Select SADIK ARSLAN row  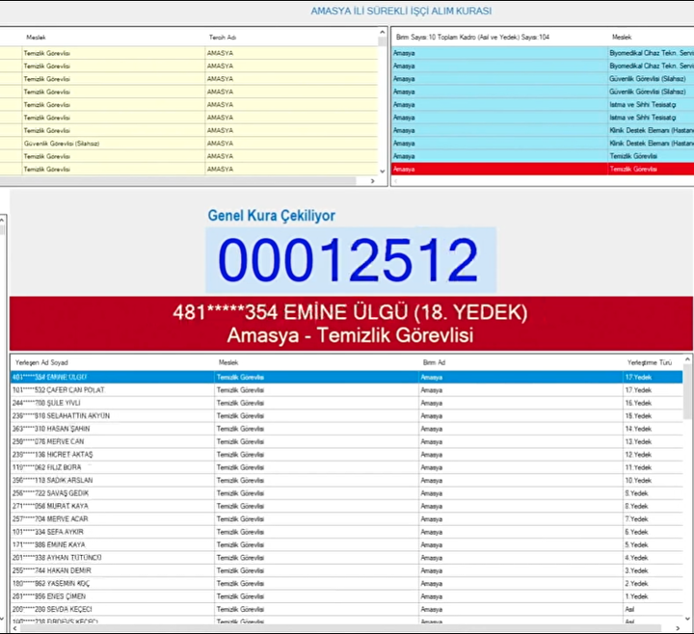pos(346,480)
